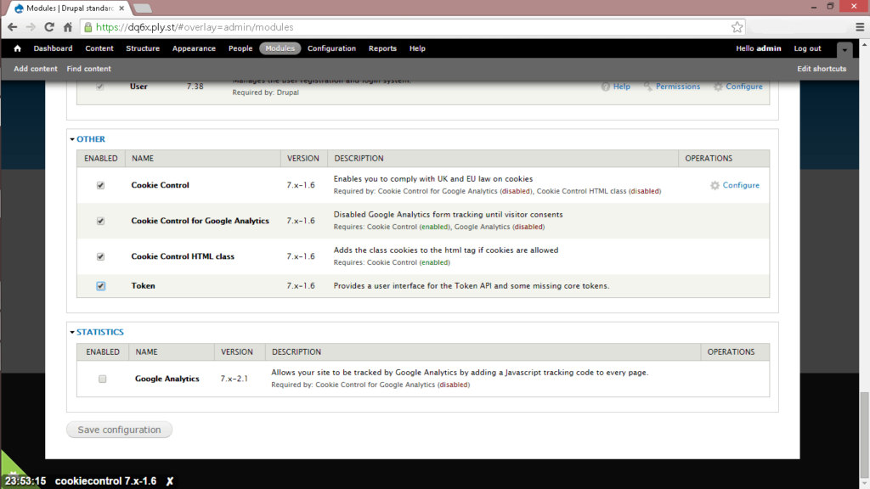870x489 pixels.
Task: Select the Modules browser tab
Action: pyautogui.click(x=70, y=8)
